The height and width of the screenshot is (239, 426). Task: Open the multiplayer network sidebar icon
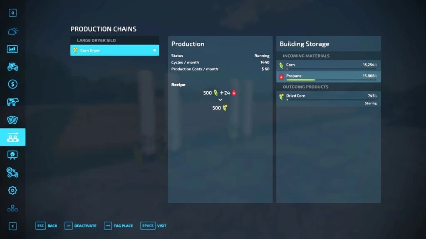12,208
